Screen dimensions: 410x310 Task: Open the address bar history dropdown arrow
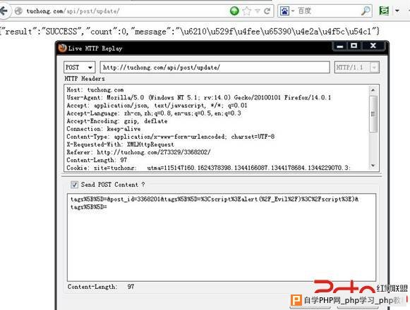[258, 11]
